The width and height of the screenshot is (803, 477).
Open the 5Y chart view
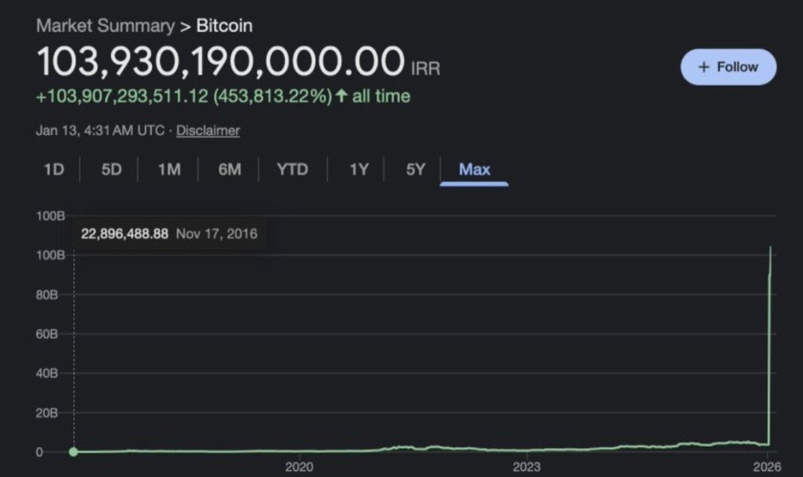click(x=415, y=169)
